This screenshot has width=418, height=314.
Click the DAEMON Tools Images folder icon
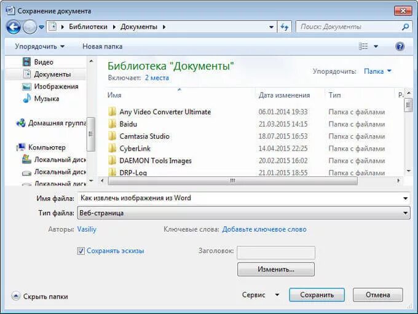(x=112, y=161)
